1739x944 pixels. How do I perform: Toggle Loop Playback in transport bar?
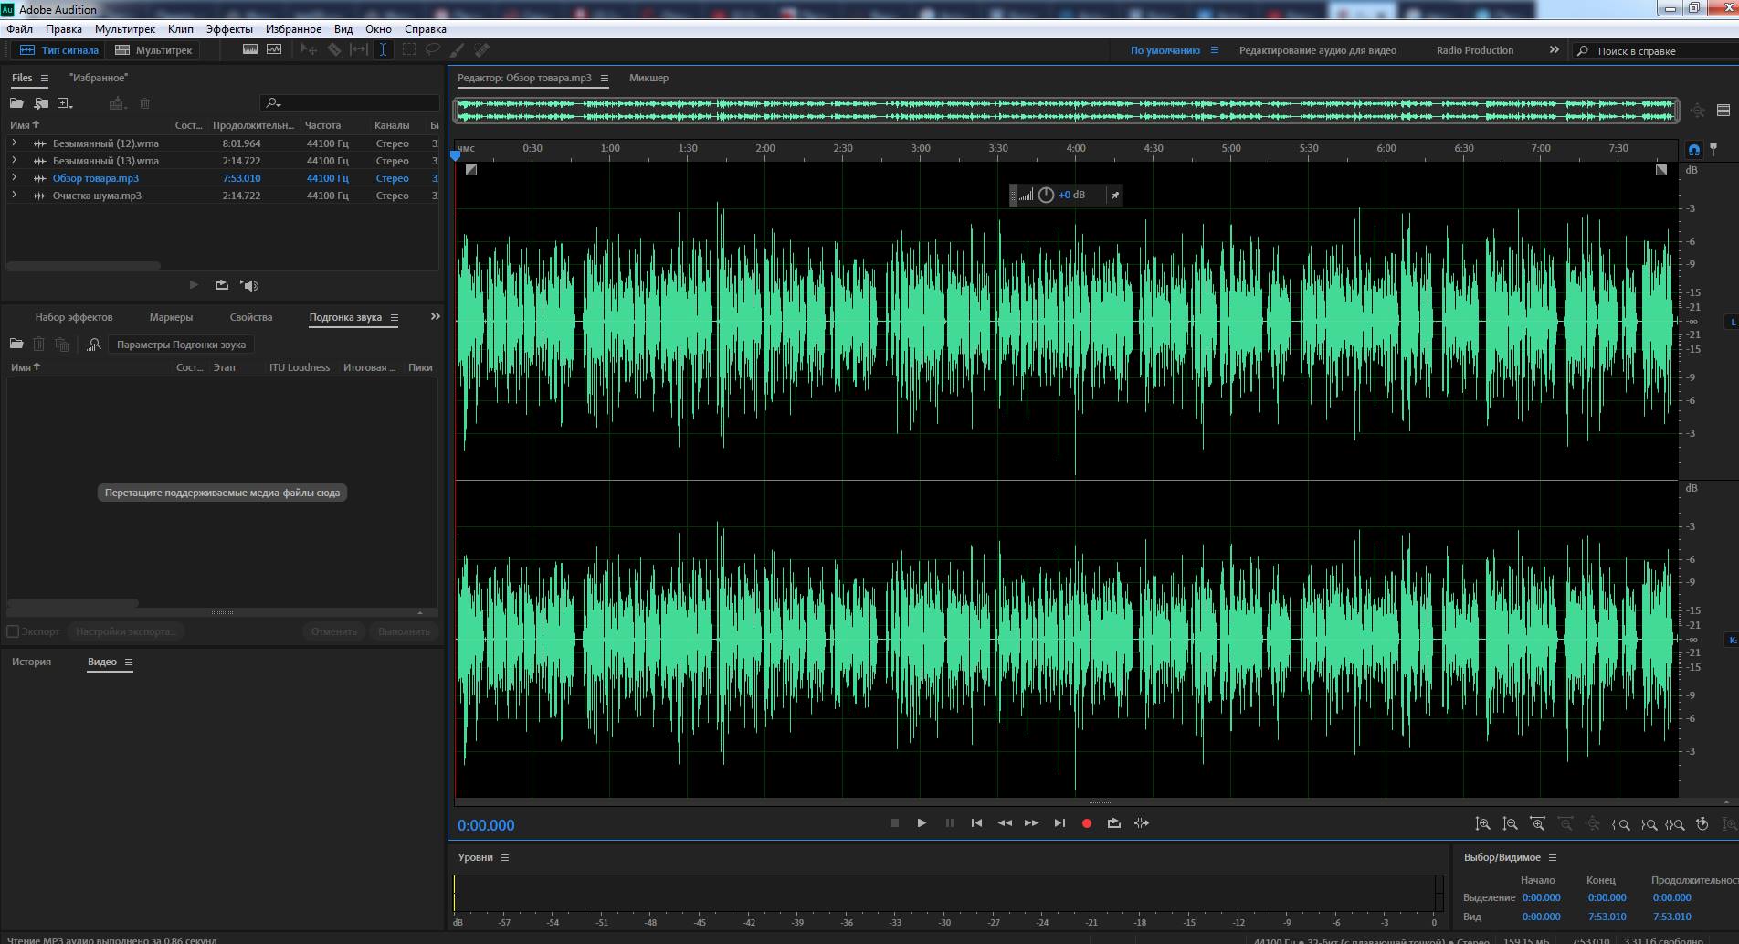pyautogui.click(x=1113, y=823)
